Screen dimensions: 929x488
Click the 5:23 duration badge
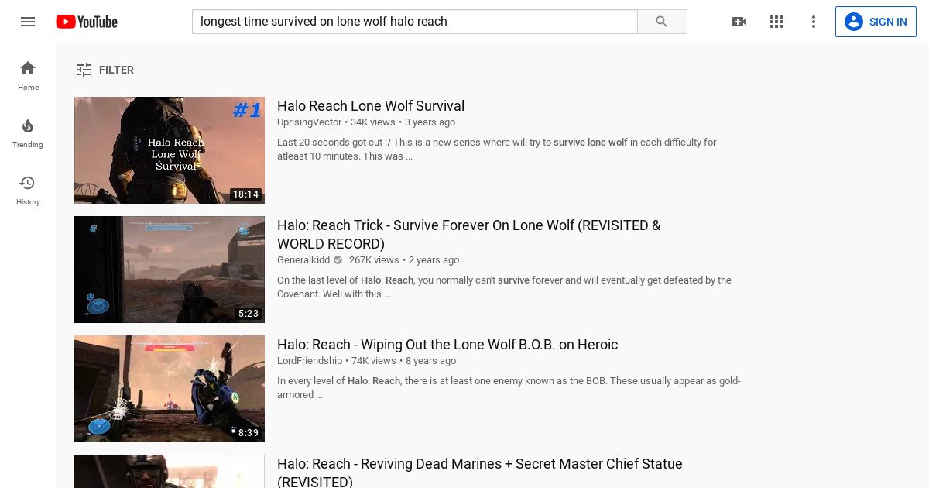point(249,314)
